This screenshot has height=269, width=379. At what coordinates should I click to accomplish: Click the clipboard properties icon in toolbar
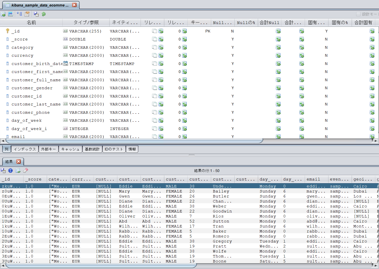(27, 14)
